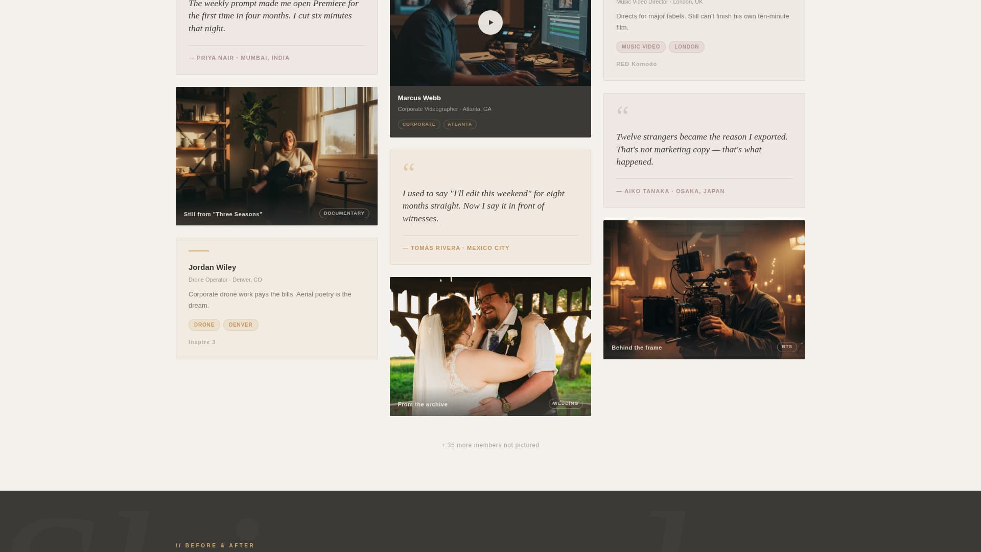Click the WEDDING tag on the archive photo
Viewport: 981px width, 552px height.
pyautogui.click(x=566, y=403)
